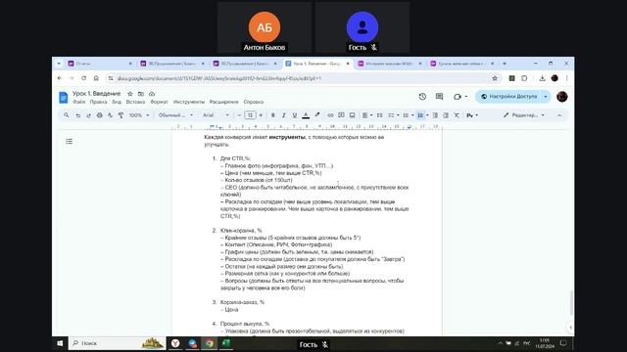Open the browser downloads icon

pos(542,78)
